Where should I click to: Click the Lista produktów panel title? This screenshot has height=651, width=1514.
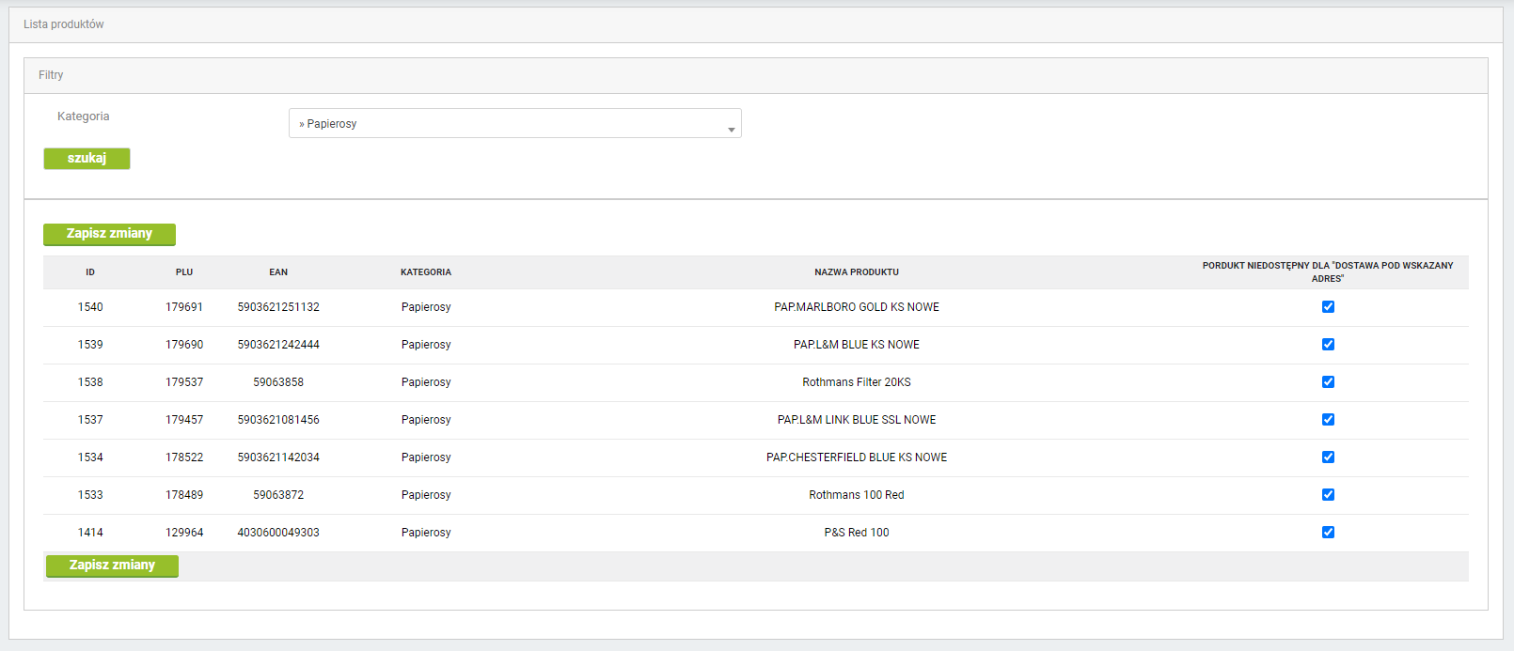[x=64, y=24]
